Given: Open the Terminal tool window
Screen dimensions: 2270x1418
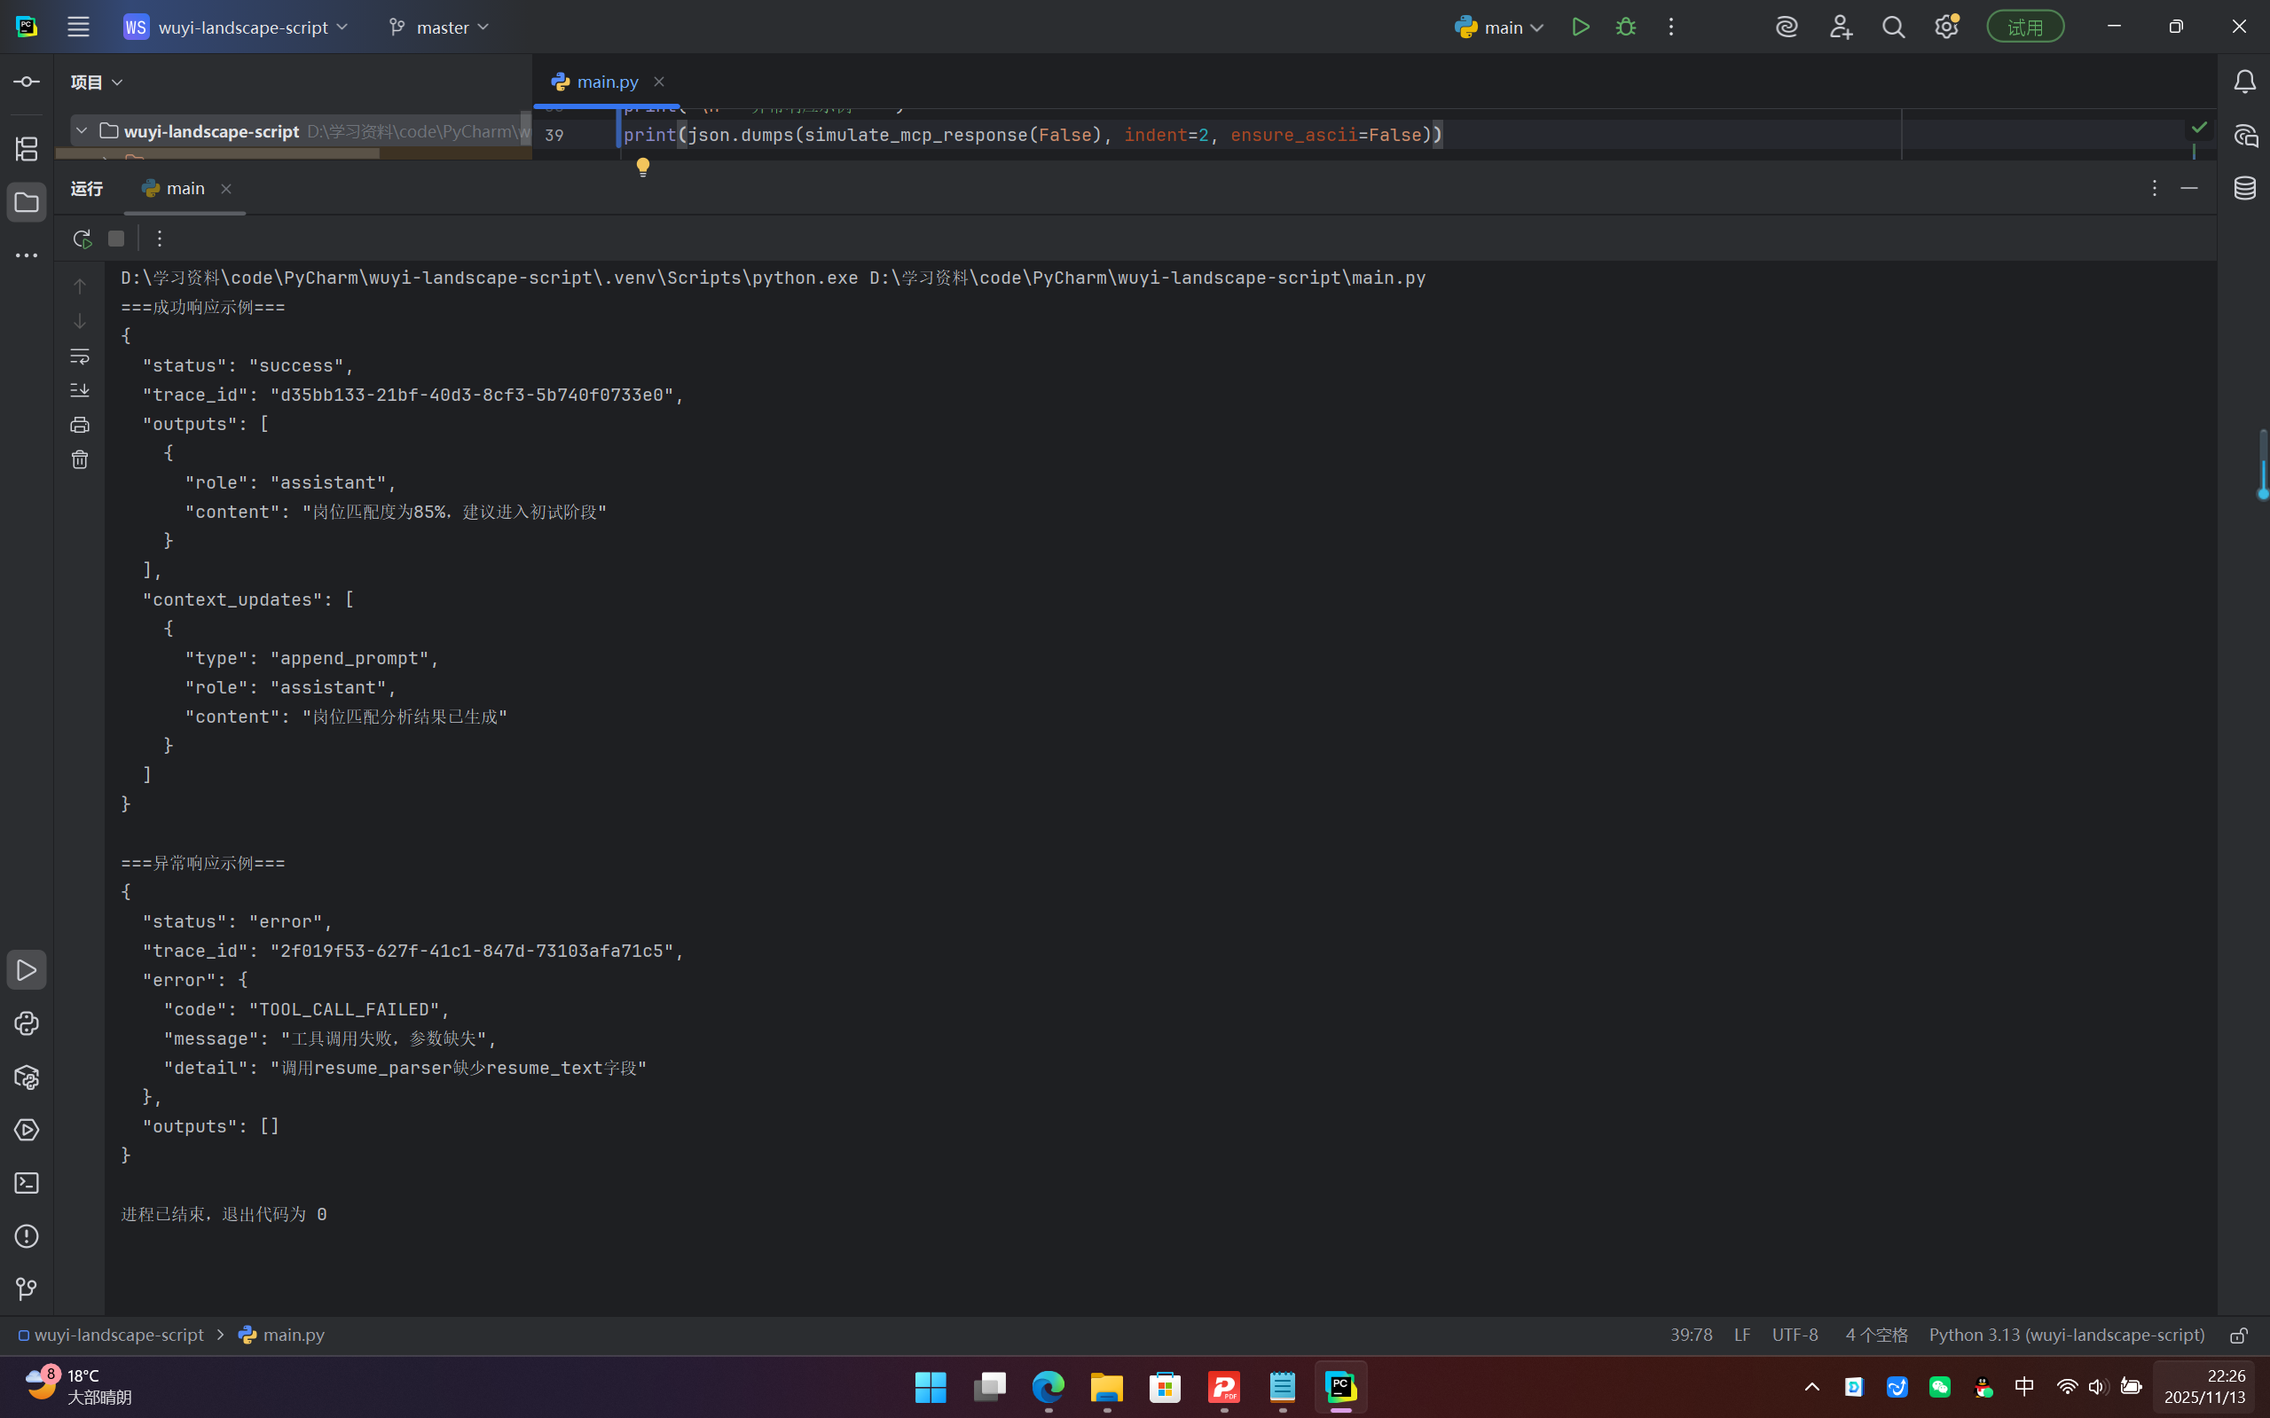Looking at the screenshot, I should coord(27,1183).
